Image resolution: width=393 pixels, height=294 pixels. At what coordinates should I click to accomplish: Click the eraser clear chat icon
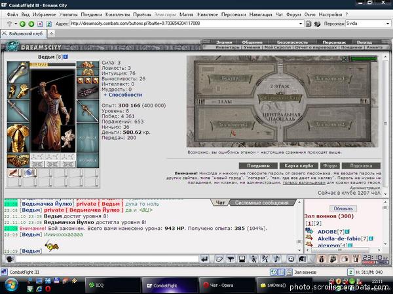tap(219, 259)
